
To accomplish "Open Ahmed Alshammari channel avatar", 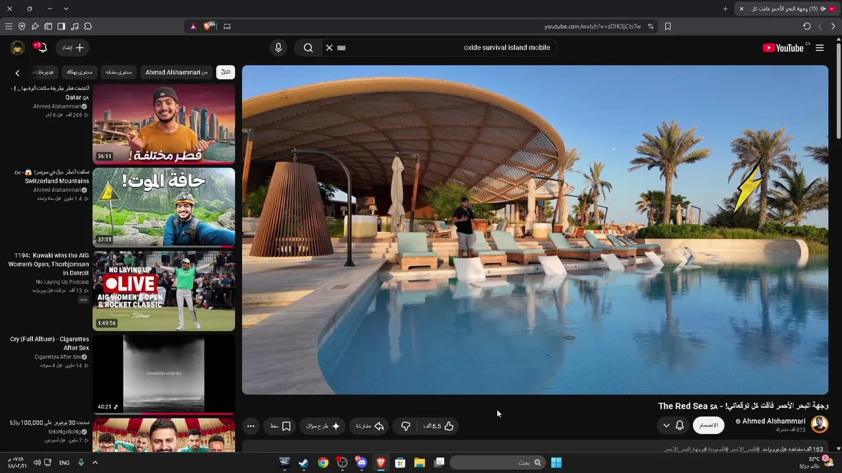I will click(820, 424).
